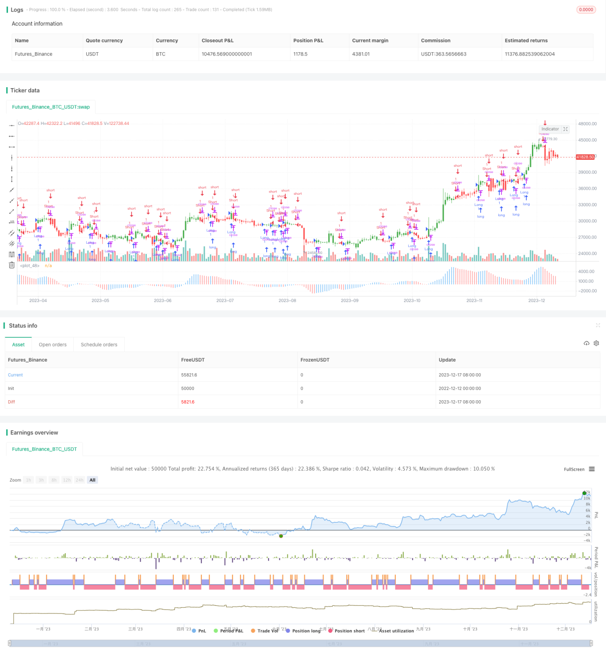Image resolution: width=606 pixels, height=657 pixels.
Task: Choose the parallel channel drawing tool
Action: [x=12, y=233]
